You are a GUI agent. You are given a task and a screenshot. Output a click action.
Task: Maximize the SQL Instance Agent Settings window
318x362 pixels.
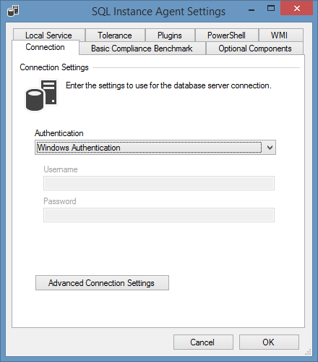coord(271,9)
